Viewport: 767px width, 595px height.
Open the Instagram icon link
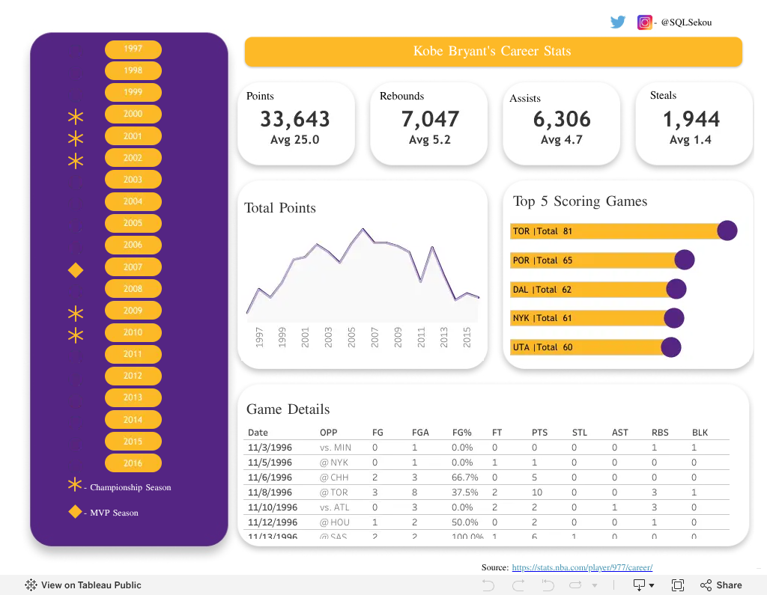click(645, 22)
